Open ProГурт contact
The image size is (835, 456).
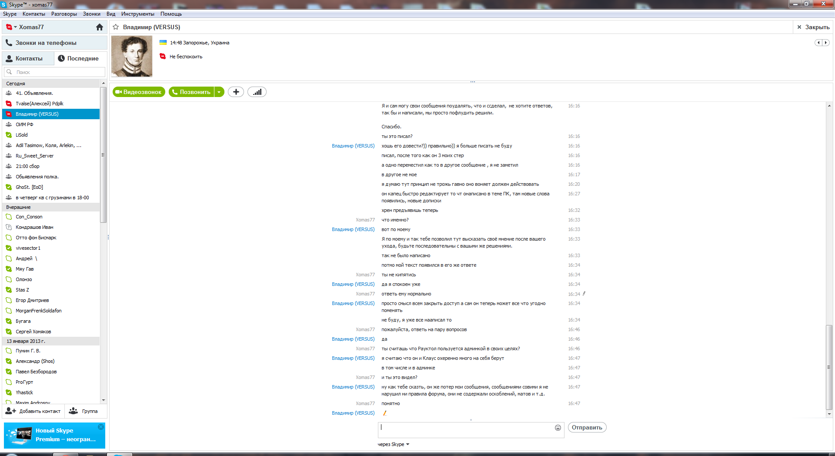click(x=51, y=382)
